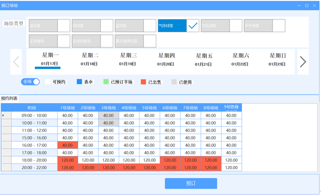Select 9号热身 slot at 20:00 - 22:00
Image resolution: width=321 pixels, height=196 pixels.
coord(231,167)
